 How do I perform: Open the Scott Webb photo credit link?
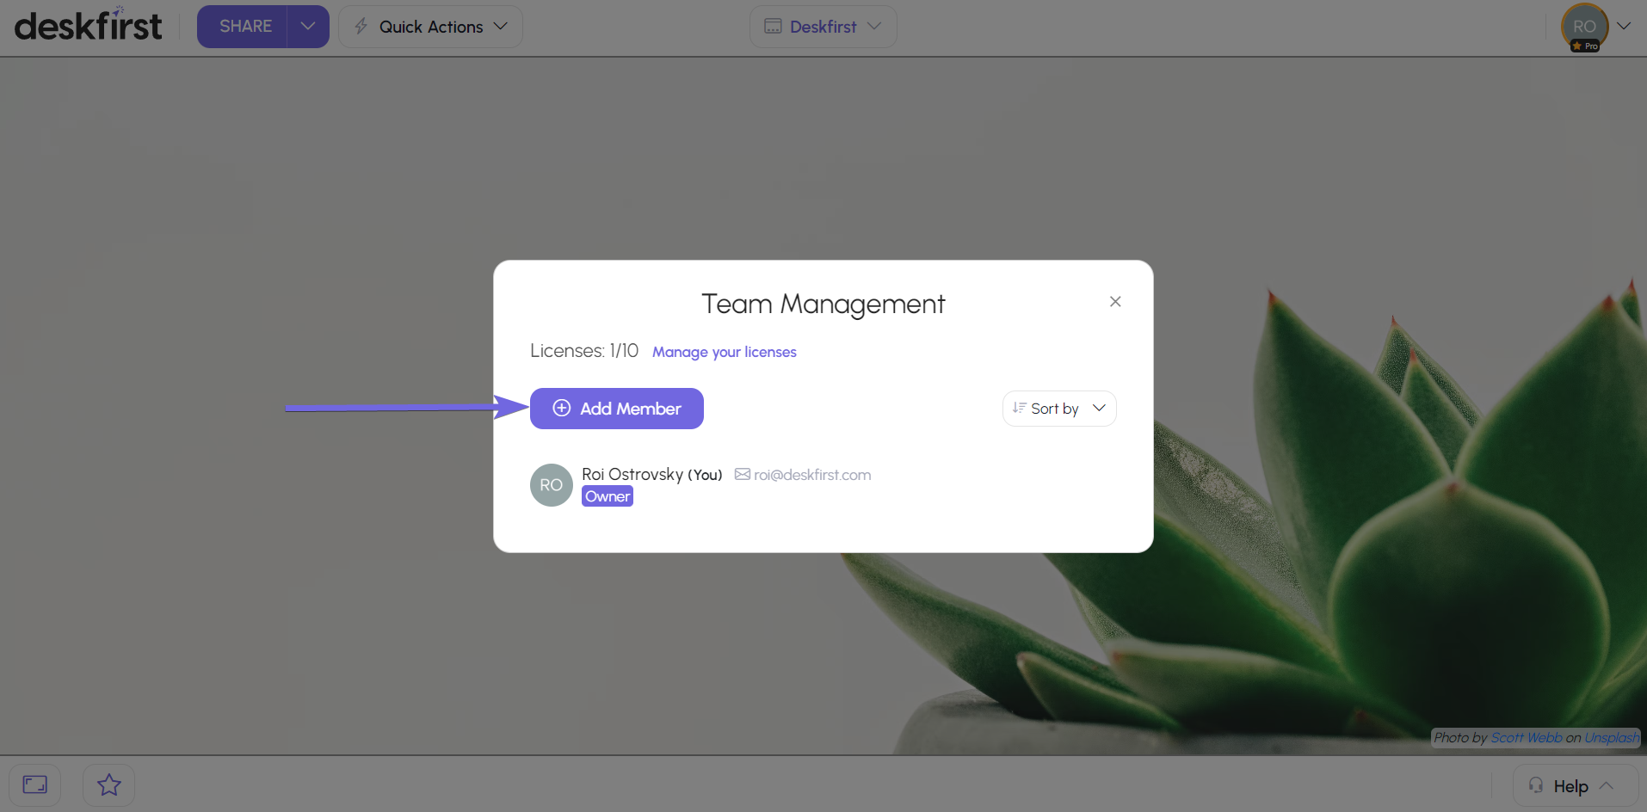coord(1526,738)
